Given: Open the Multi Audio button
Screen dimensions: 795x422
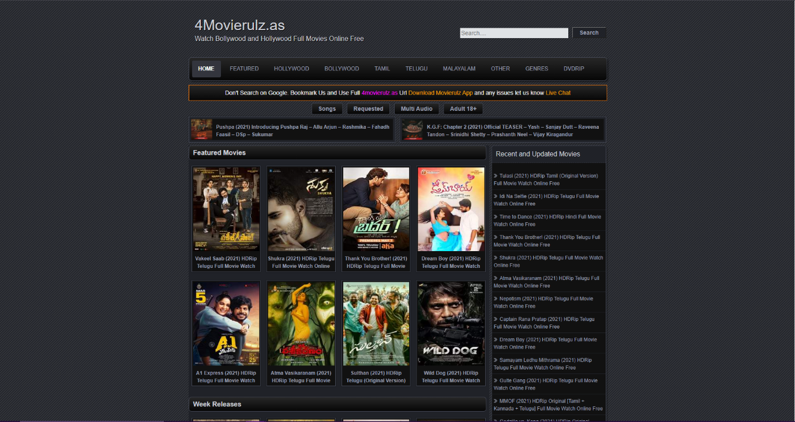Looking at the screenshot, I should pyautogui.click(x=417, y=109).
